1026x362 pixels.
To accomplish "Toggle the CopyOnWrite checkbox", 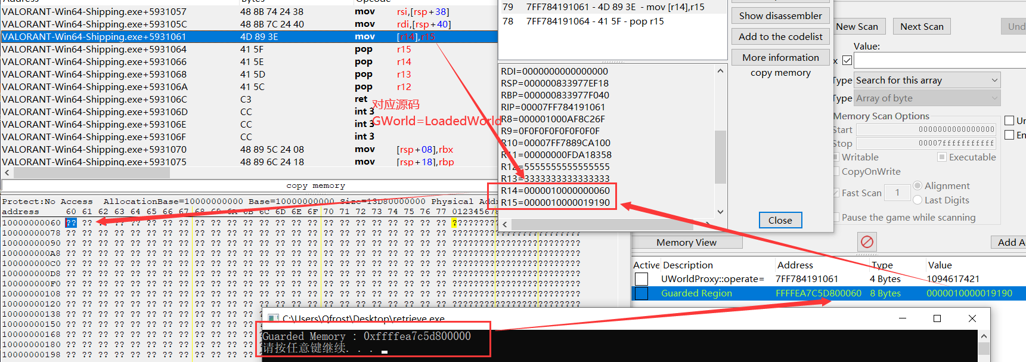I will click(836, 171).
